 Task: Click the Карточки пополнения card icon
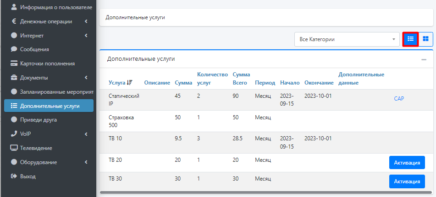pyautogui.click(x=14, y=64)
